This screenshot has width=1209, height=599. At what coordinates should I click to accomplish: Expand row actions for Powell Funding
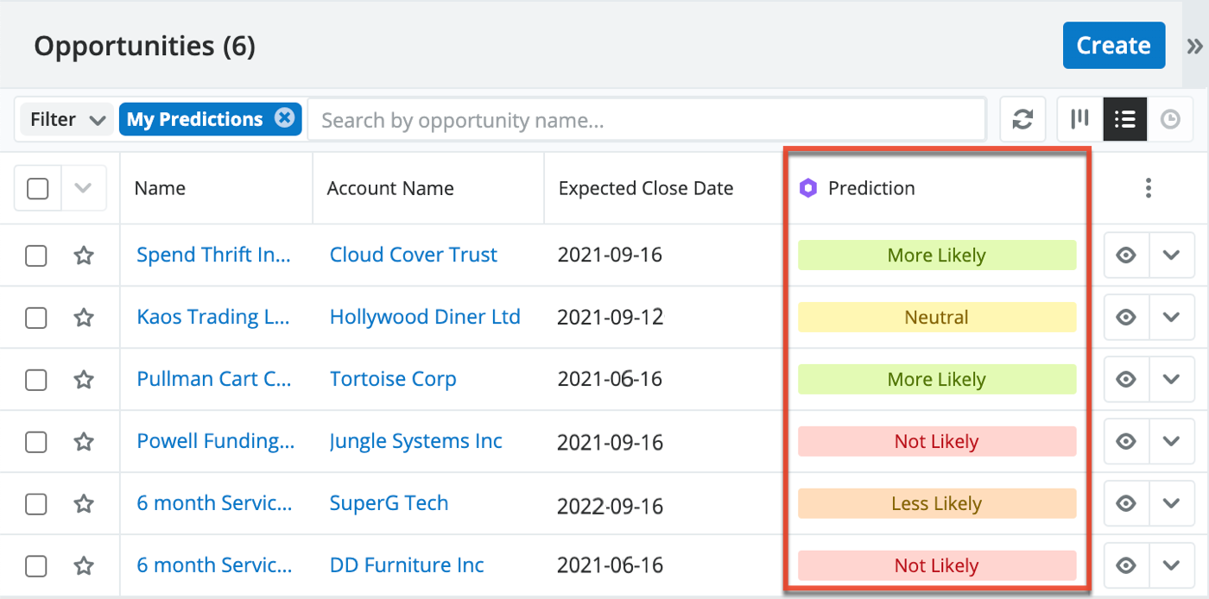1172,442
